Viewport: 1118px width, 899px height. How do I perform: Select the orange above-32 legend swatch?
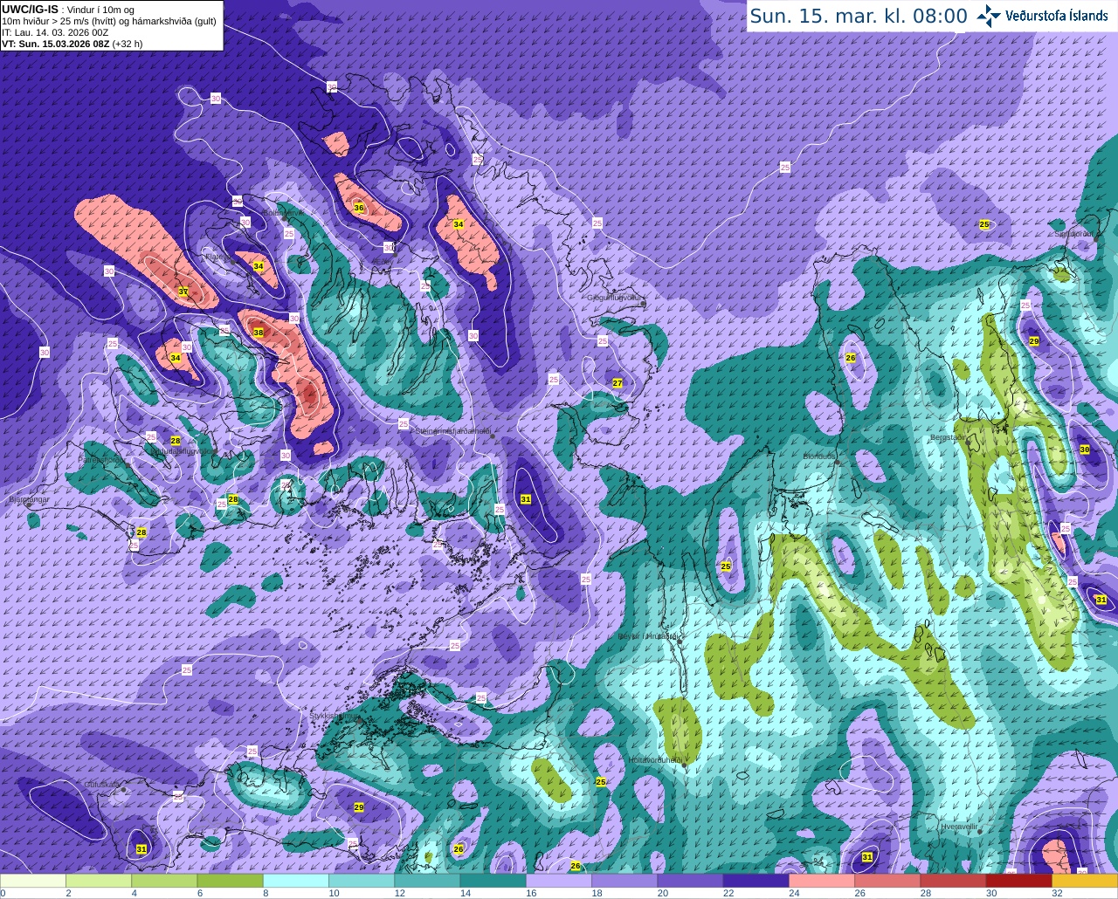click(1085, 881)
